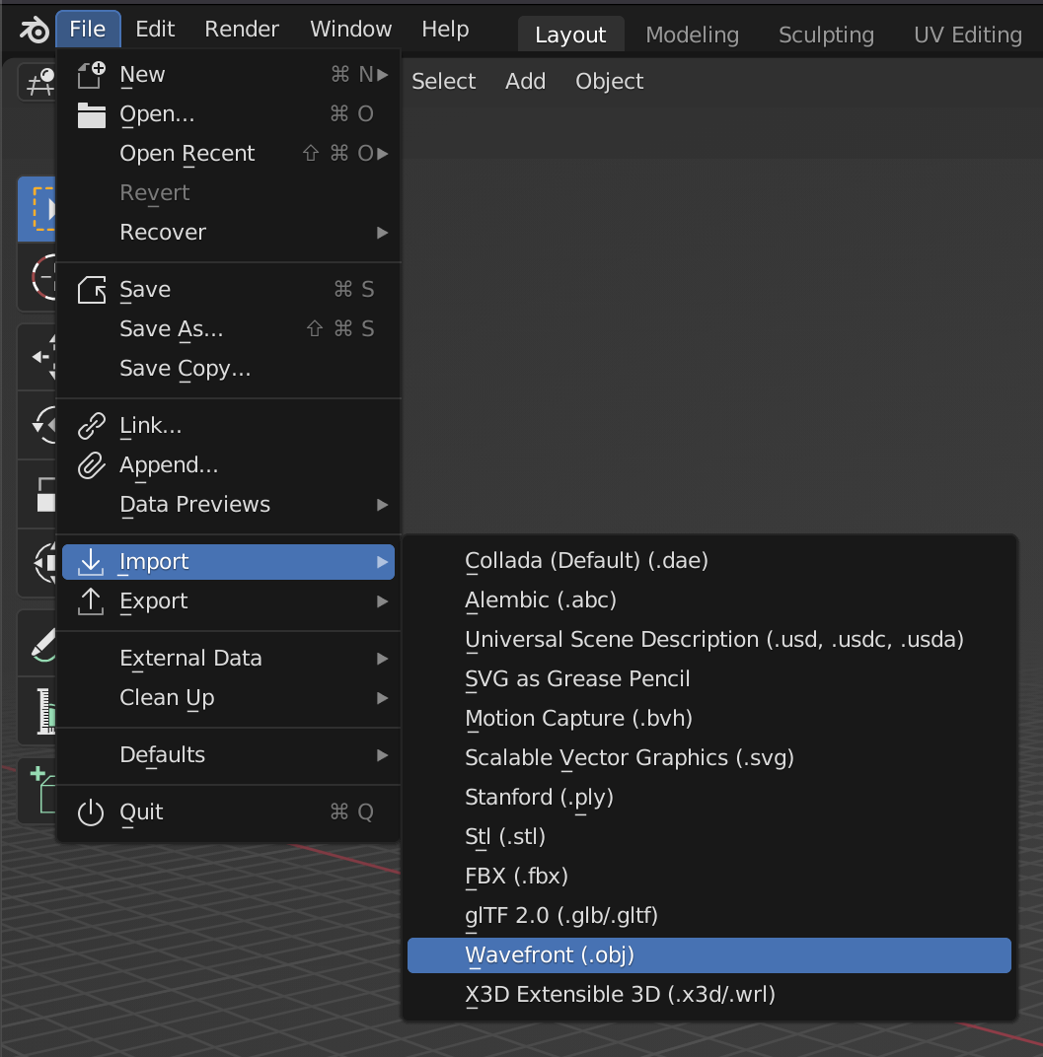This screenshot has width=1043, height=1057.
Task: Click the Quit power icon
Action: [91, 812]
